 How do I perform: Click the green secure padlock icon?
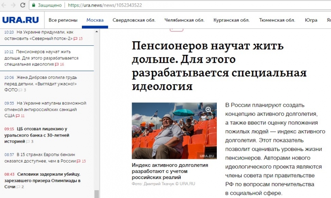pos(34,5)
